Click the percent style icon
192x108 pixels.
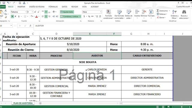click(89, 16)
